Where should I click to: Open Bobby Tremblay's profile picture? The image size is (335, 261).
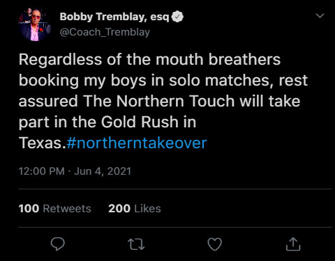[35, 24]
